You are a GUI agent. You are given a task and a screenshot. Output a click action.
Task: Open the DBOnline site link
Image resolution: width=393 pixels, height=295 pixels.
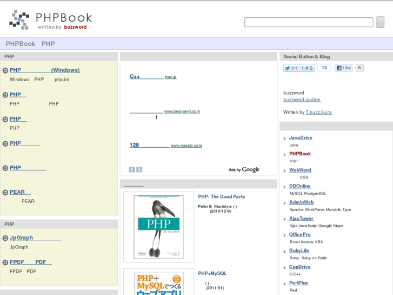(x=300, y=186)
